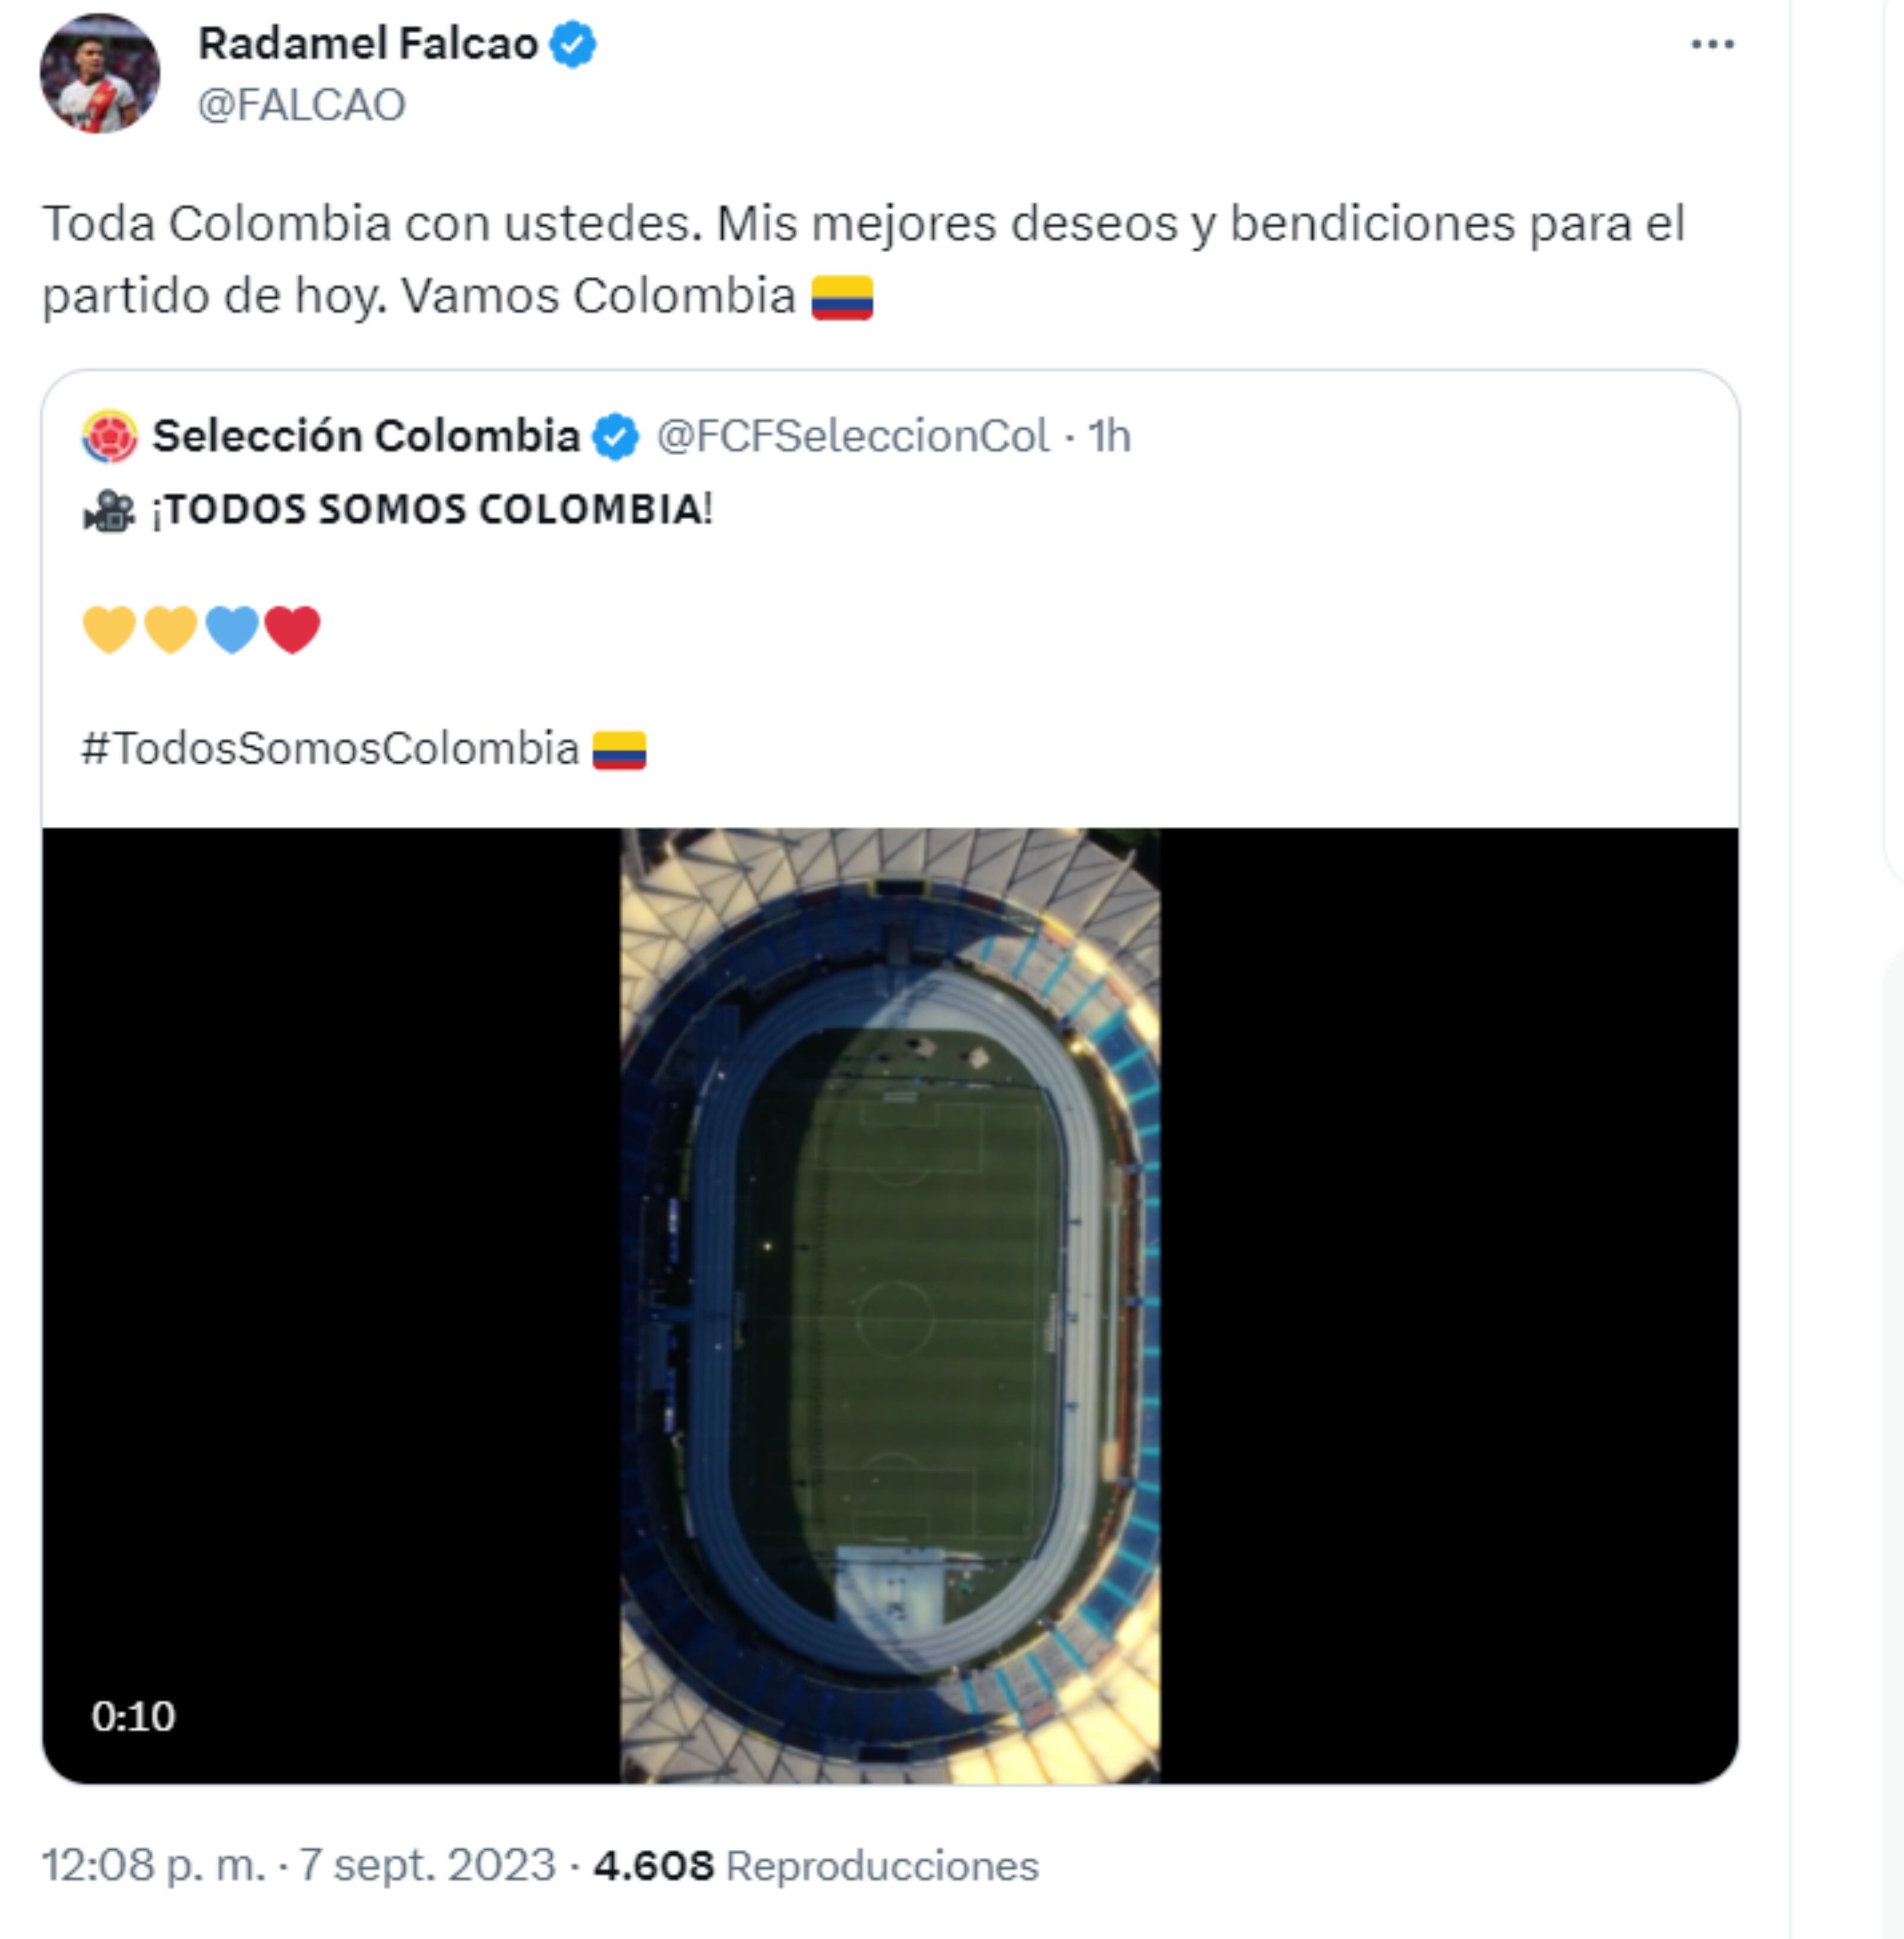Image resolution: width=1904 pixels, height=1939 pixels.
Task: Click the 4.608 Reproducciones view count
Action: [816, 1866]
